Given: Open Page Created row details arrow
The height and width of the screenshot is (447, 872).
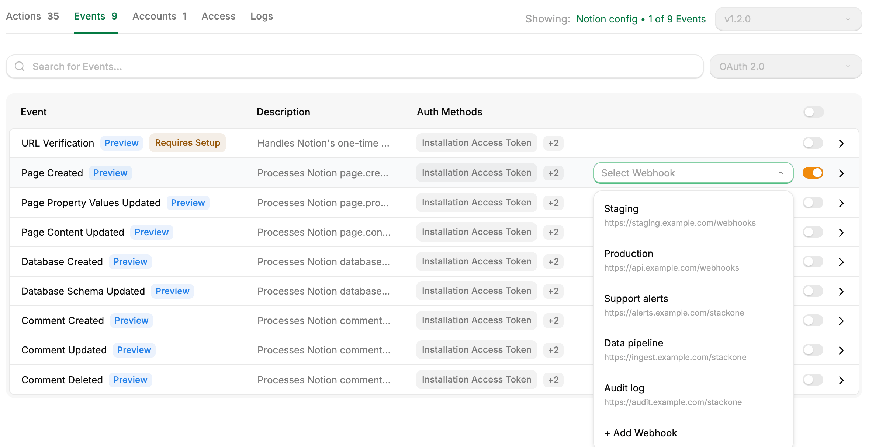Looking at the screenshot, I should 841,173.
